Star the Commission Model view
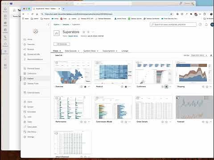Image resolution: width=214 pixels, height=160 pixels. 126,122
